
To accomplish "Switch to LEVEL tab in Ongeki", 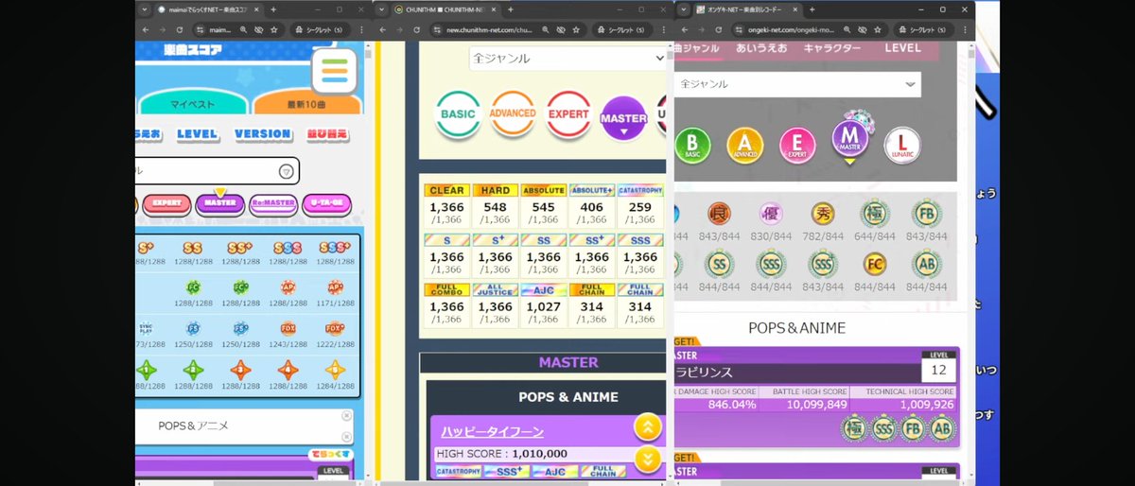I will click(x=902, y=47).
